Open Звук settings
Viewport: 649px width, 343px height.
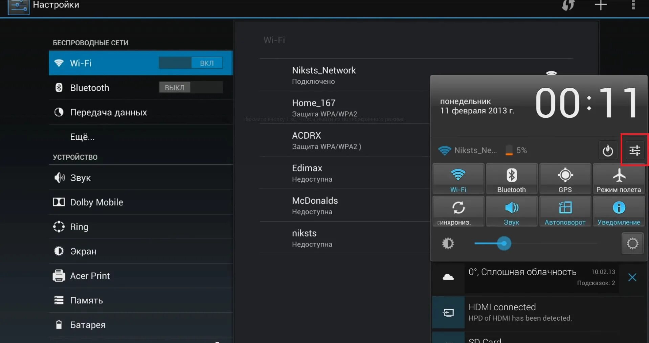pyautogui.click(x=141, y=178)
